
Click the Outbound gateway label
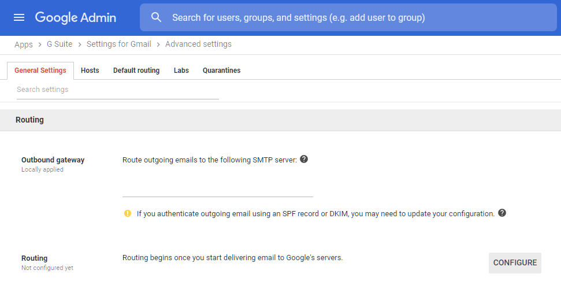[53, 160]
